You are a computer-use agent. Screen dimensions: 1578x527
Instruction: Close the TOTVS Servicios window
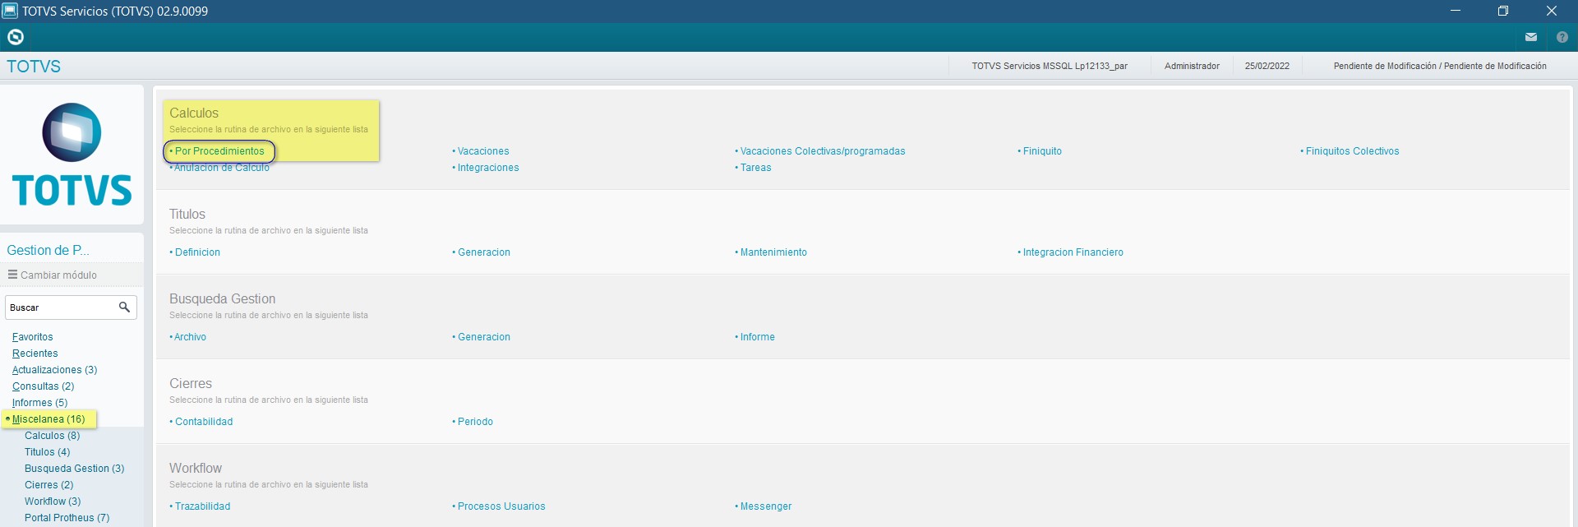tap(1552, 11)
